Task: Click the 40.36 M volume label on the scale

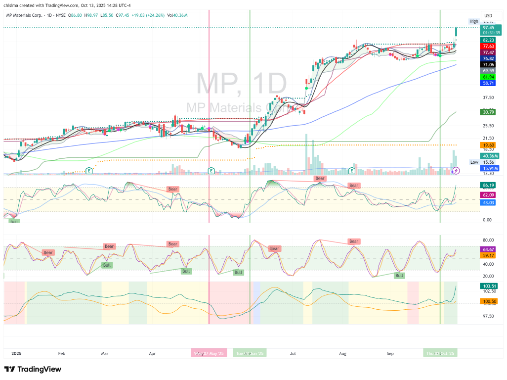Action: point(490,156)
